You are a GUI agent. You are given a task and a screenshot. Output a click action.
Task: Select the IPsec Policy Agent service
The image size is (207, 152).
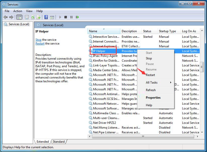click(144, 56)
